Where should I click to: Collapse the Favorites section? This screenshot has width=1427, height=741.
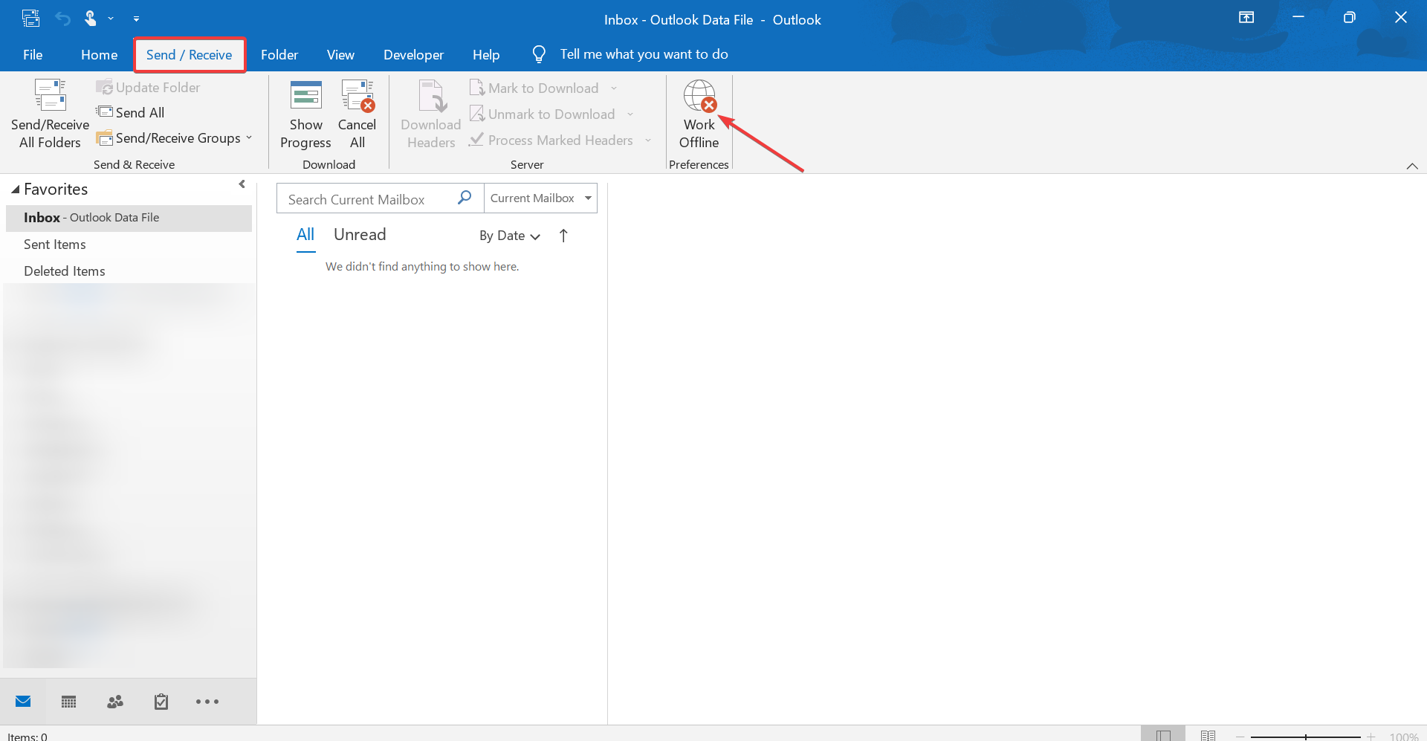tap(16, 190)
